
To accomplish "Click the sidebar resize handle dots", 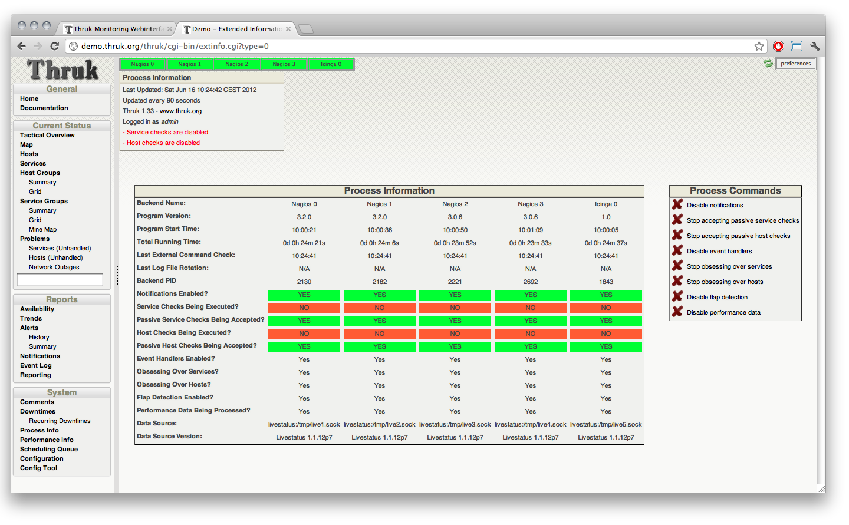I will click(x=117, y=275).
